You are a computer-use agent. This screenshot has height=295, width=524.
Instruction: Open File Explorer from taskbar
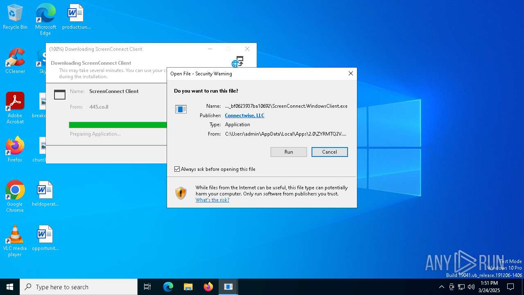click(x=188, y=287)
